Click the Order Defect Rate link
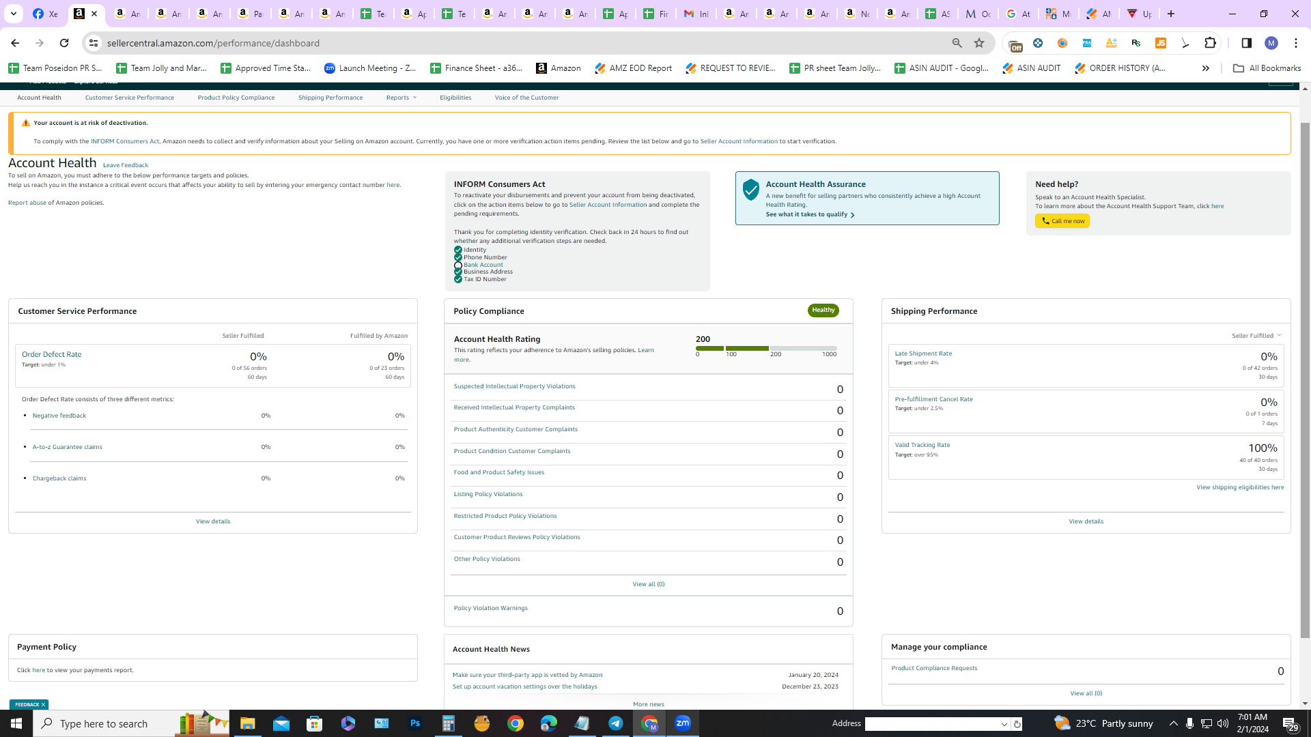 pos(51,354)
